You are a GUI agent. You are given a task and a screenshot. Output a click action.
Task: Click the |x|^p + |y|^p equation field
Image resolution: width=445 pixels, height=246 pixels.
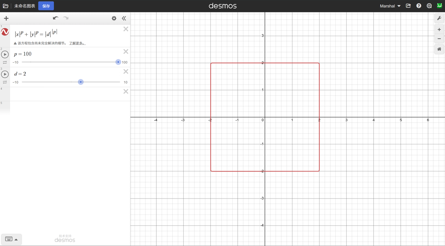(x=36, y=33)
